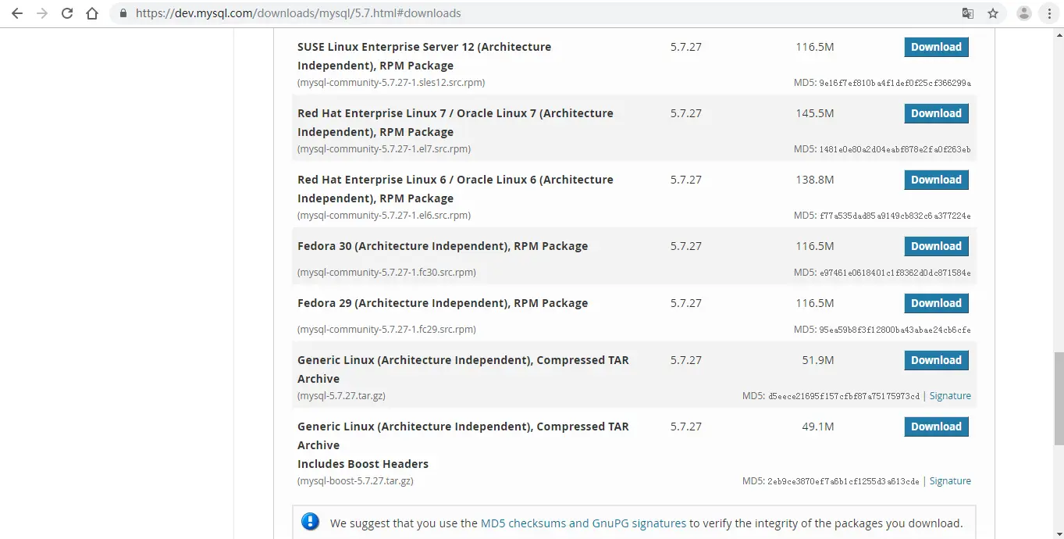Download TAR archive with Boost Headers
This screenshot has width=1064, height=539.
tap(936, 427)
